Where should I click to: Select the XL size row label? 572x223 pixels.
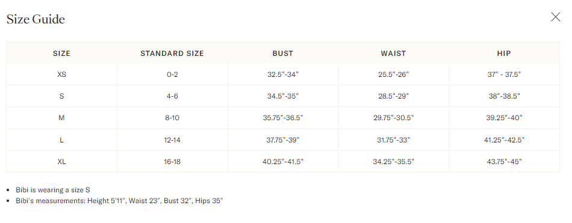click(61, 162)
